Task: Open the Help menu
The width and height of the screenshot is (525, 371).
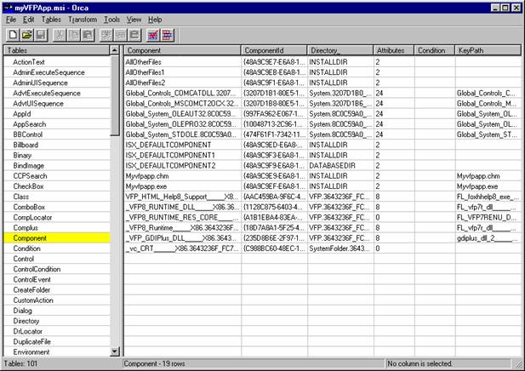Action: (155, 20)
